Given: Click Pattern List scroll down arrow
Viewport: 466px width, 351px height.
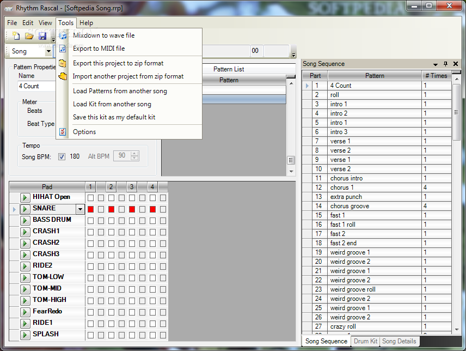Looking at the screenshot, I should 291,171.
